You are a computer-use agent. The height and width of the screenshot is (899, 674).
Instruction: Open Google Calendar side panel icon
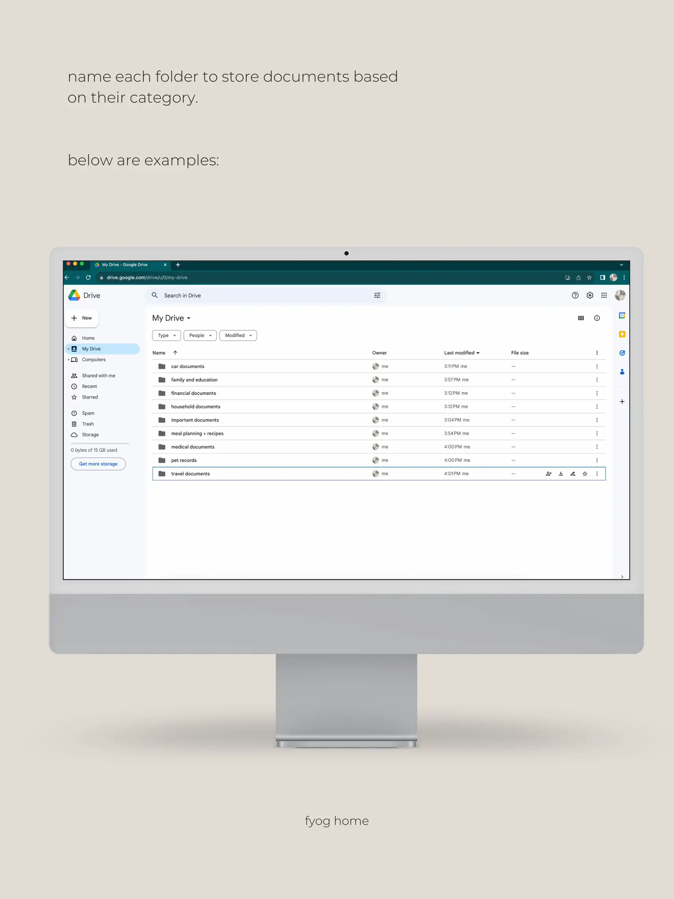[622, 315]
